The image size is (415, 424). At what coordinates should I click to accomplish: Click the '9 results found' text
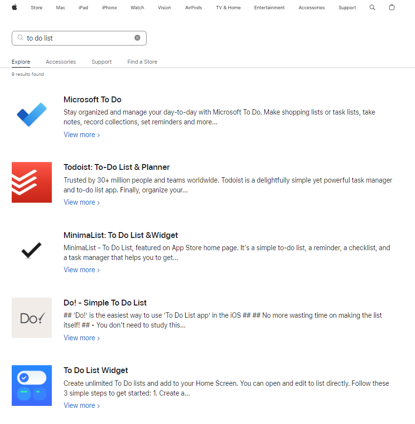pyautogui.click(x=28, y=74)
